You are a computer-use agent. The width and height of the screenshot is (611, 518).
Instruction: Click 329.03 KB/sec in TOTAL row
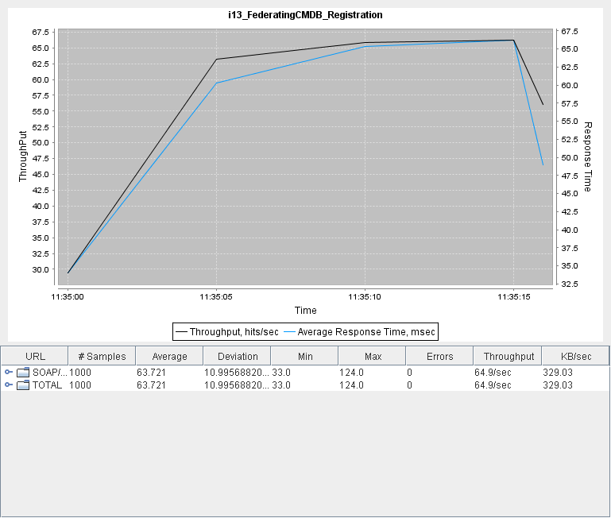pyautogui.click(x=558, y=385)
